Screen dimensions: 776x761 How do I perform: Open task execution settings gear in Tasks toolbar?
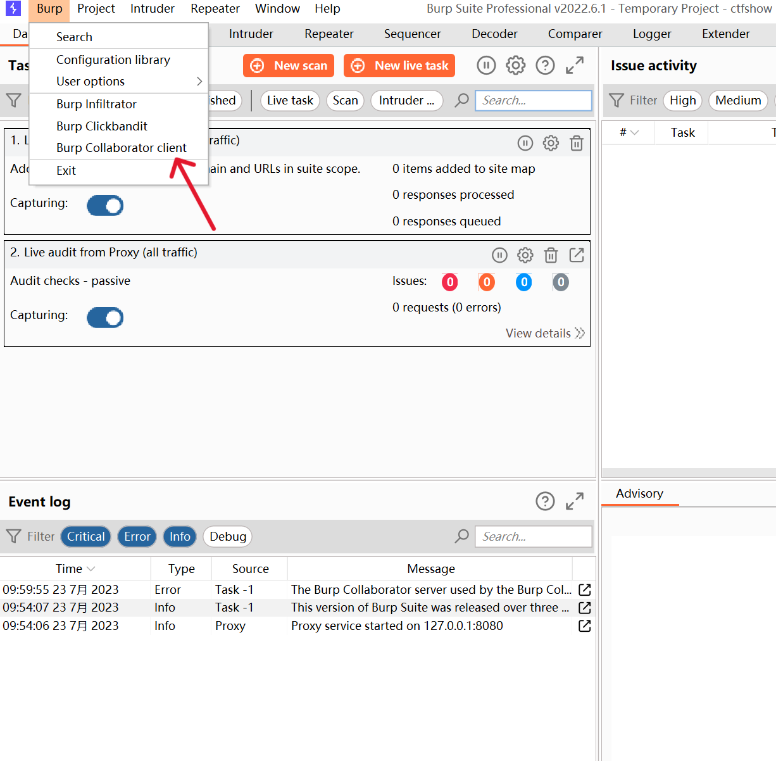(x=516, y=65)
